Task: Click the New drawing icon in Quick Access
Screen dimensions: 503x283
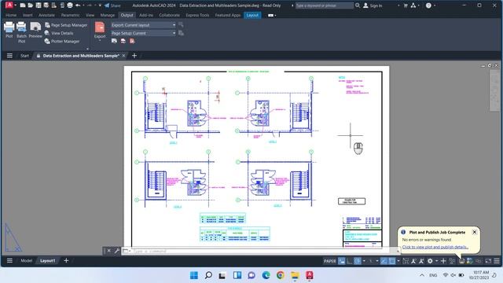Action: [x=23, y=6]
